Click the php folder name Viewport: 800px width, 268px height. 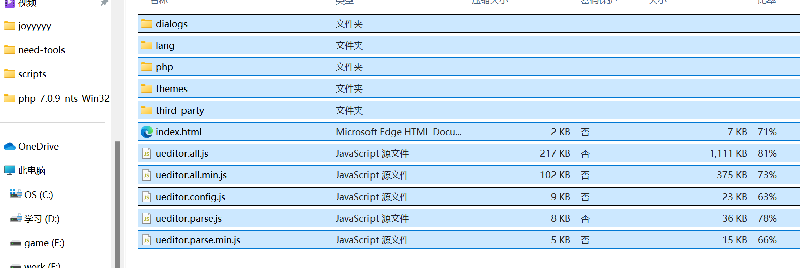pos(164,67)
